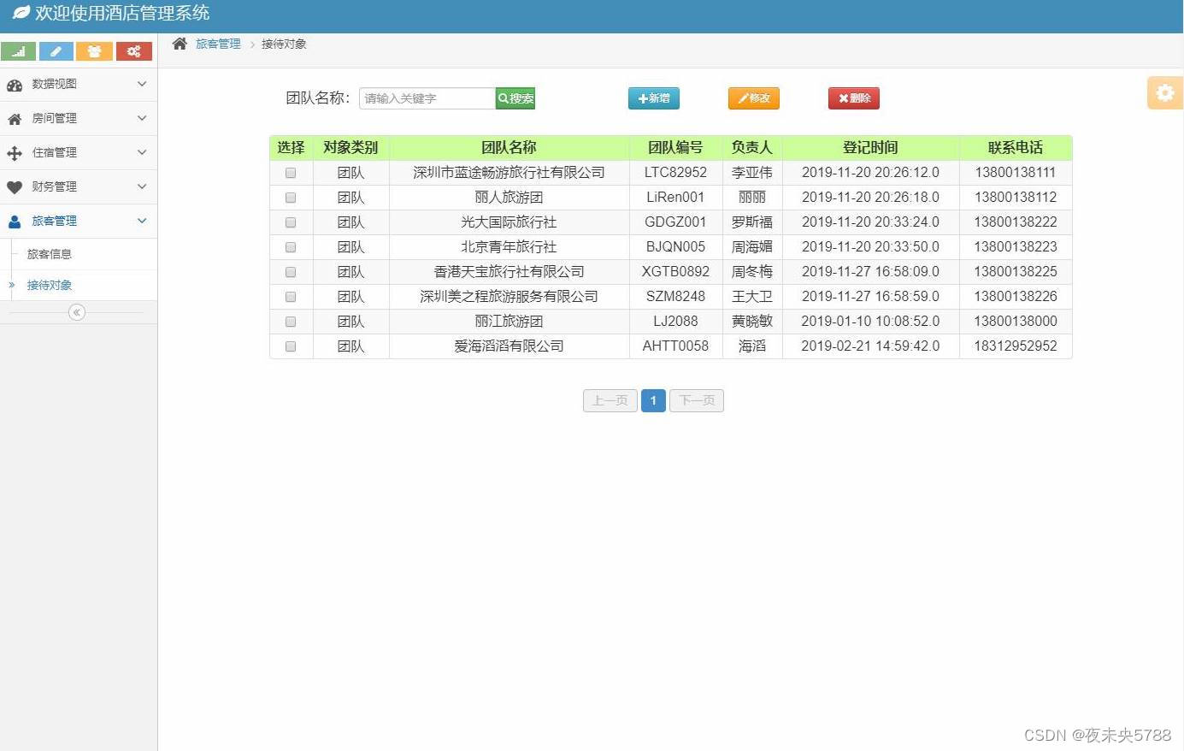Click the 团队编号 column header

[675, 148]
